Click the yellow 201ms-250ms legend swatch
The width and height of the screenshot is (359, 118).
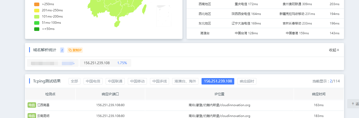pyautogui.click(x=37, y=11)
